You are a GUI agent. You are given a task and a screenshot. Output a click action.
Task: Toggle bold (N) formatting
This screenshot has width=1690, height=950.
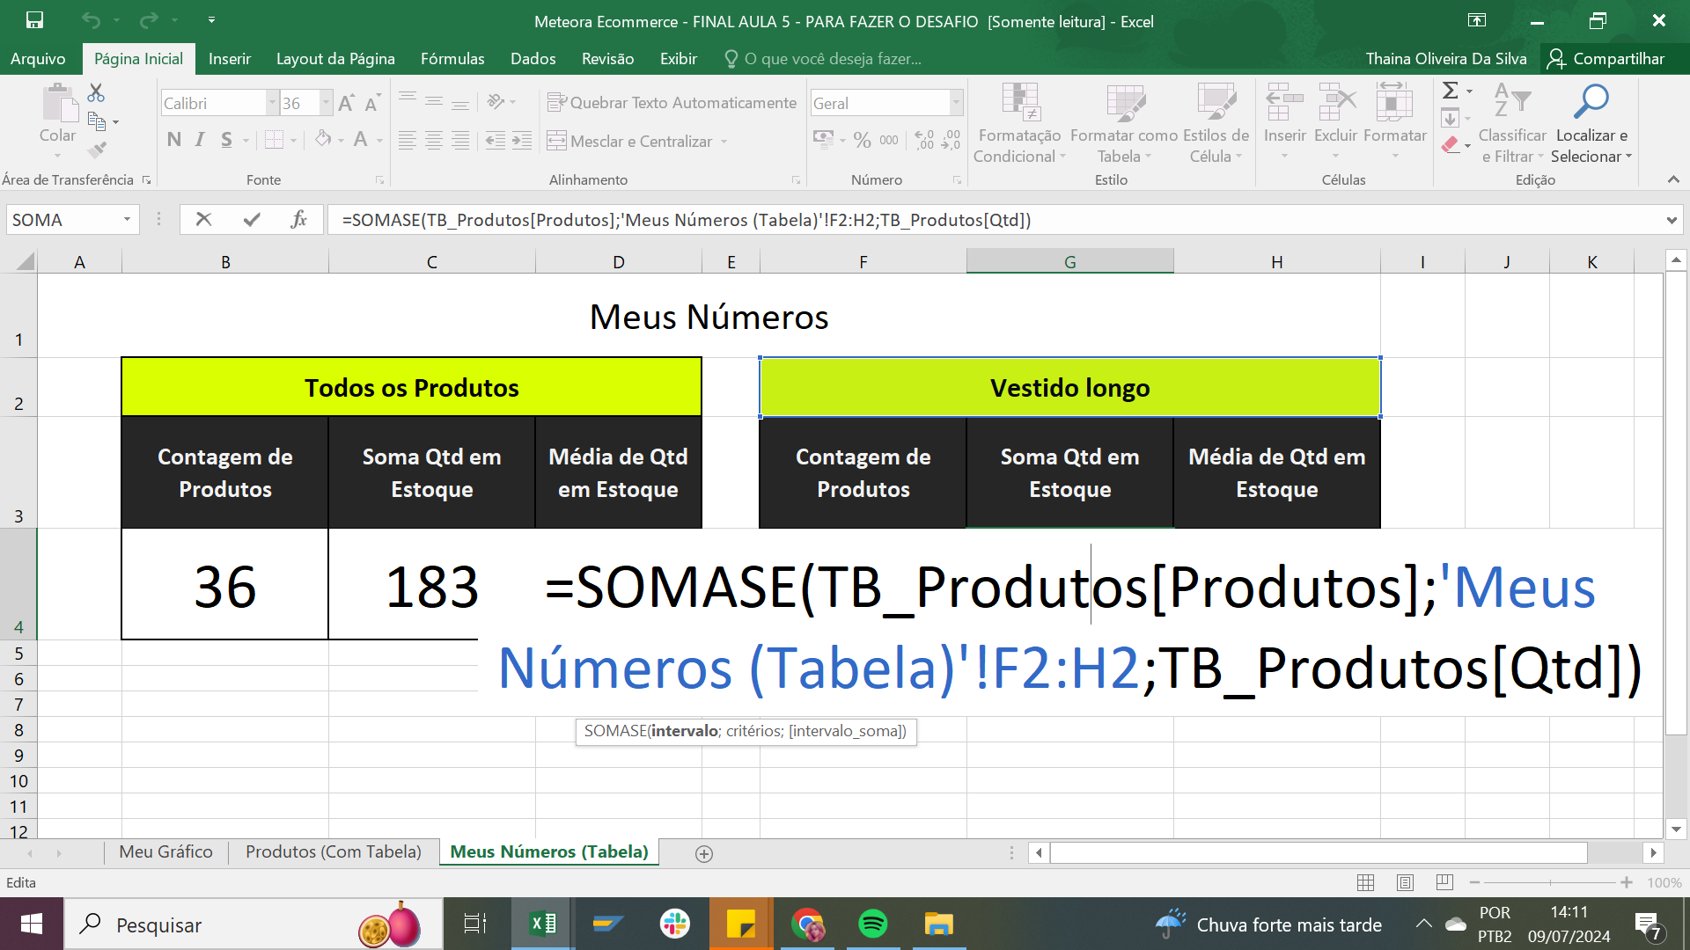pyautogui.click(x=174, y=140)
